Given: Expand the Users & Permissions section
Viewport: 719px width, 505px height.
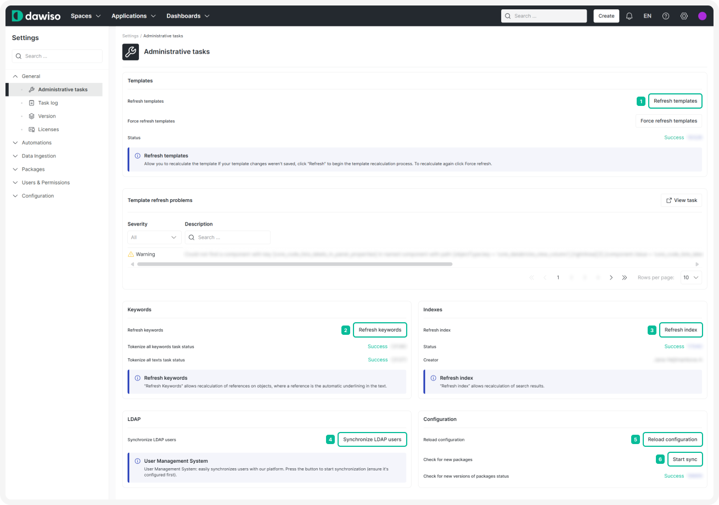Looking at the screenshot, I should pyautogui.click(x=46, y=182).
